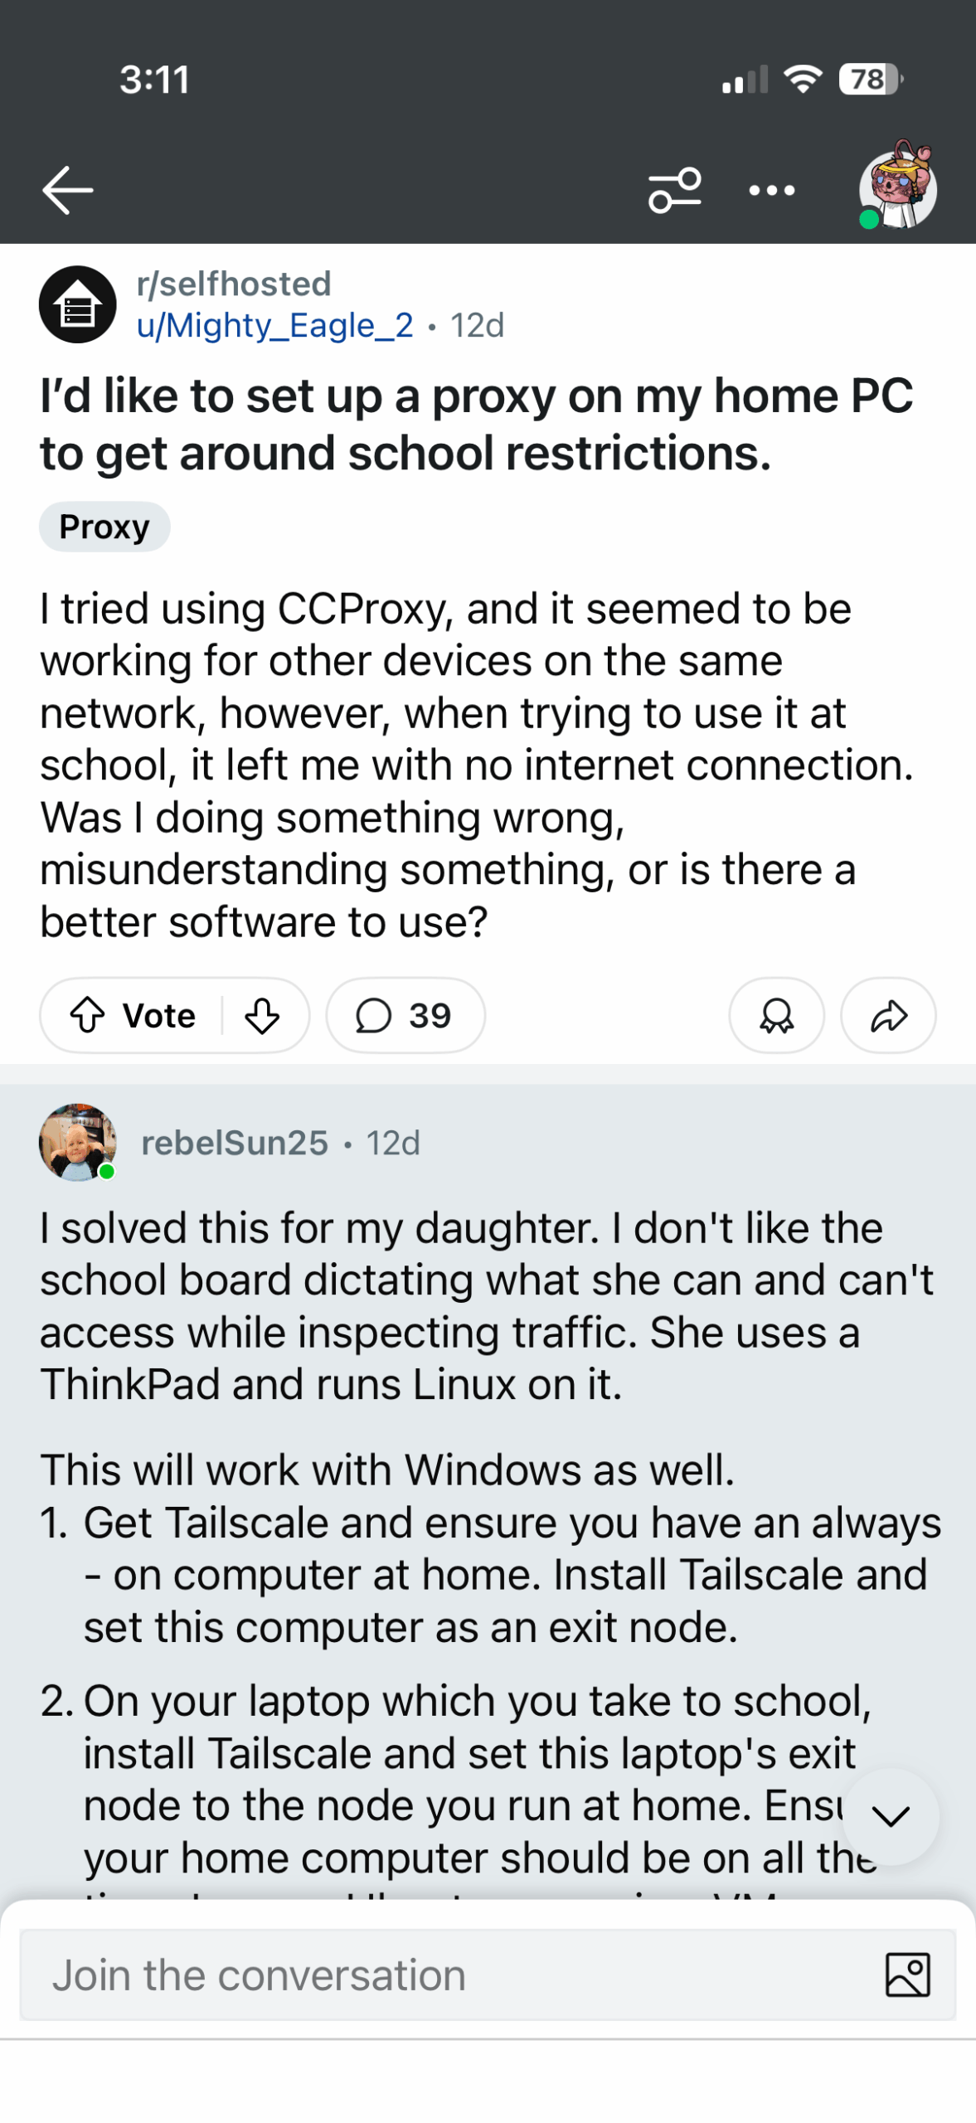The height and width of the screenshot is (2123, 976).
Task: Open the comment sort/filter options icon
Action: 674,190
